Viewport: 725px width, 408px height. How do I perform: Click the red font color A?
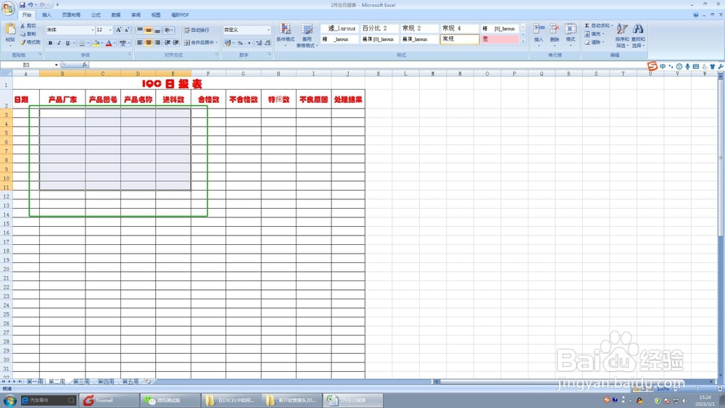(109, 43)
